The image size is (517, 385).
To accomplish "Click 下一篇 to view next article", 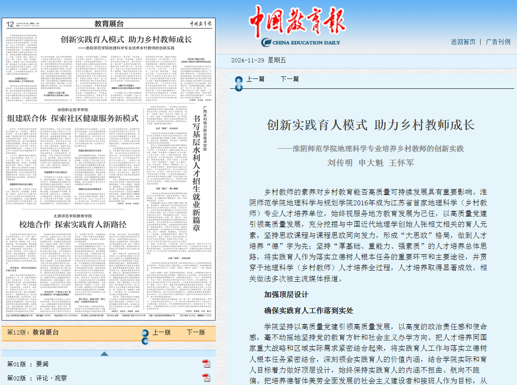I will coord(290,79).
